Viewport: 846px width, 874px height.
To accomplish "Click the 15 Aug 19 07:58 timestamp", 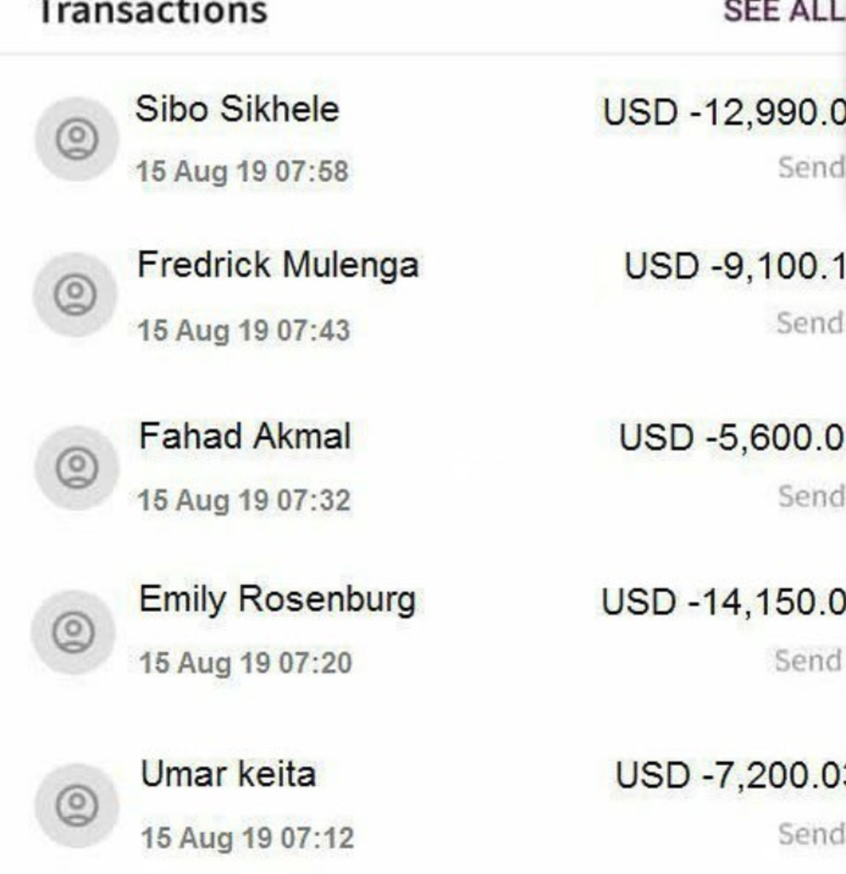I will (242, 172).
